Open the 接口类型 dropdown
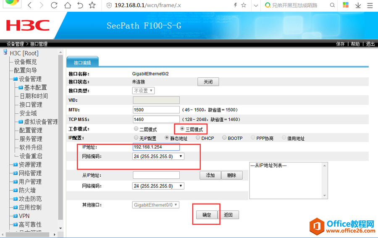The width and height of the screenshot is (378, 238). pos(144,91)
